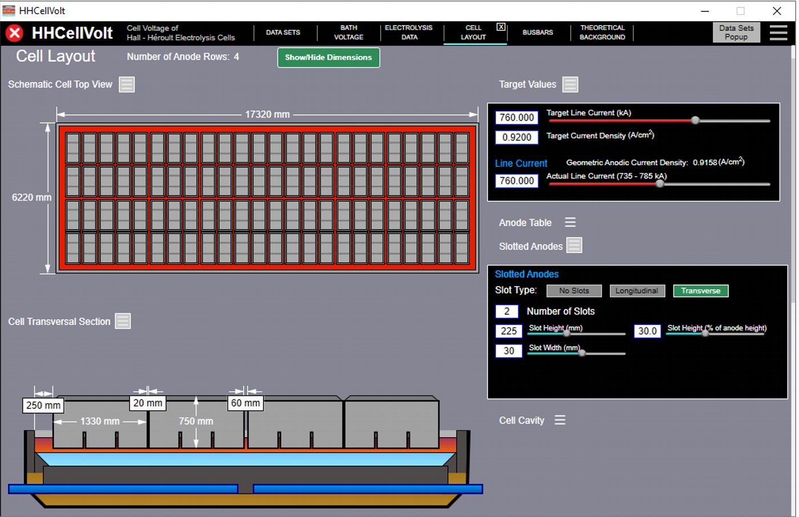Open the Data Sets Popup button

pos(736,32)
